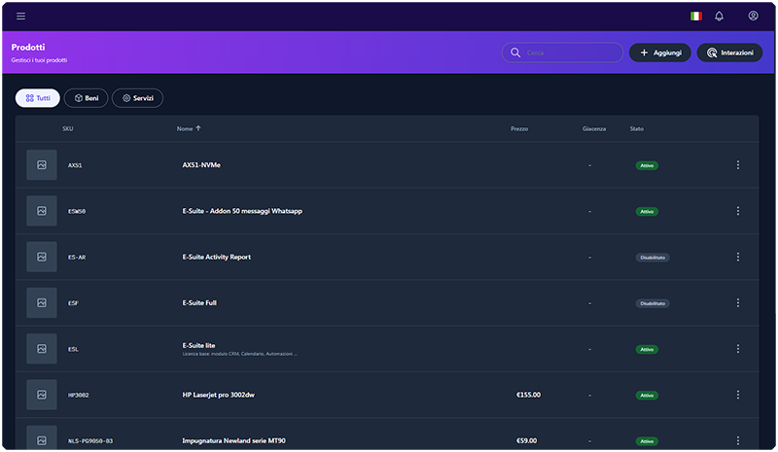Viewport: 778px width, 452px height.
Task: Open the notifications bell
Action: point(720,16)
